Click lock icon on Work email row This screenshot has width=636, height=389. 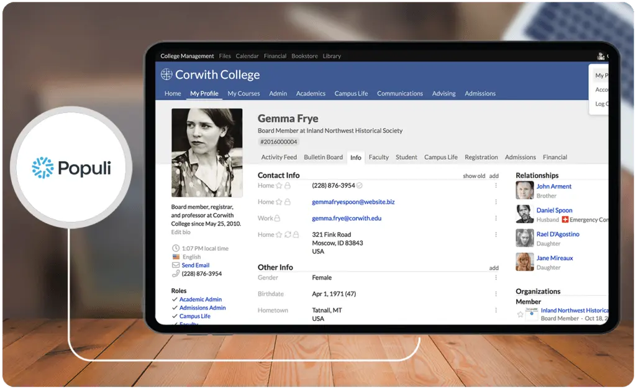277,218
